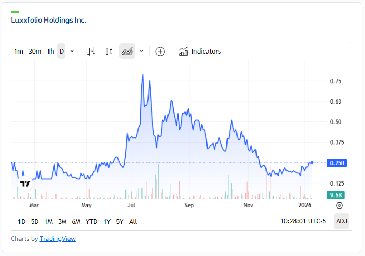Click the current price label 0.250

337,163
